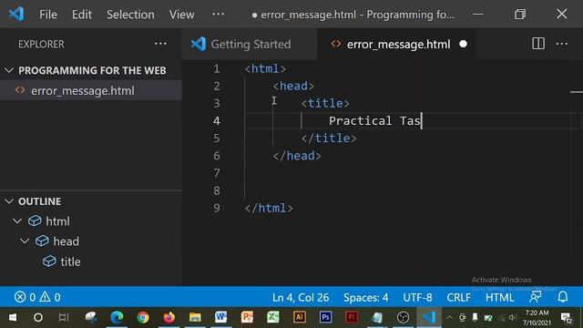583x328 pixels.
Task: Open Problems panel via errors and warnings indicator
Action: point(37,297)
